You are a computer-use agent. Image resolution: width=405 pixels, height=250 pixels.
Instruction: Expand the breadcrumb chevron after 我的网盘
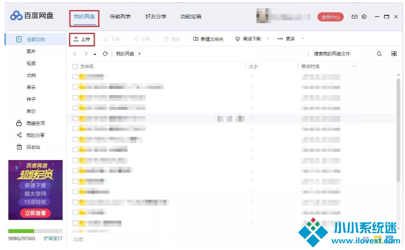pyautogui.click(x=139, y=54)
